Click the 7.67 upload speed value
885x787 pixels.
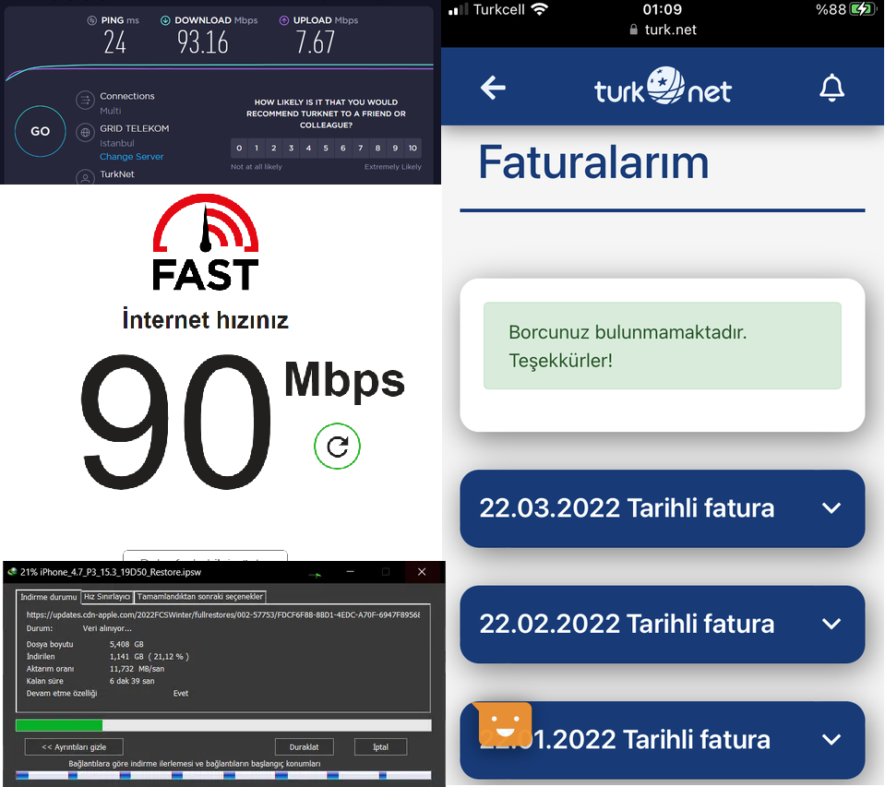316,42
